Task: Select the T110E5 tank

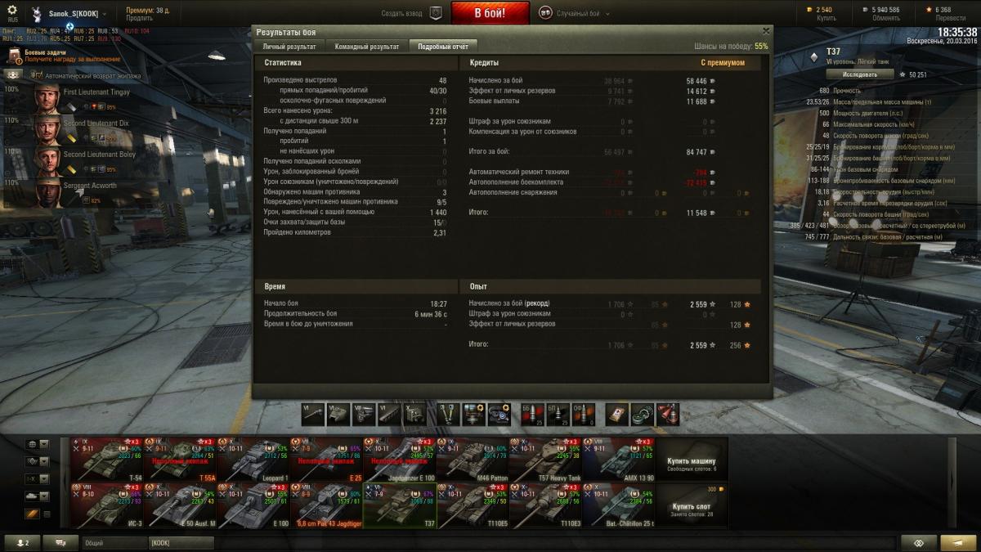Action: (x=473, y=505)
